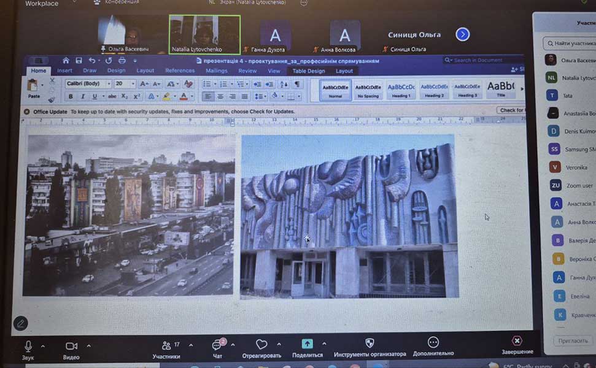The height and width of the screenshot is (368, 596).
Task: Open the Участники participants panel
Action: [166, 347]
